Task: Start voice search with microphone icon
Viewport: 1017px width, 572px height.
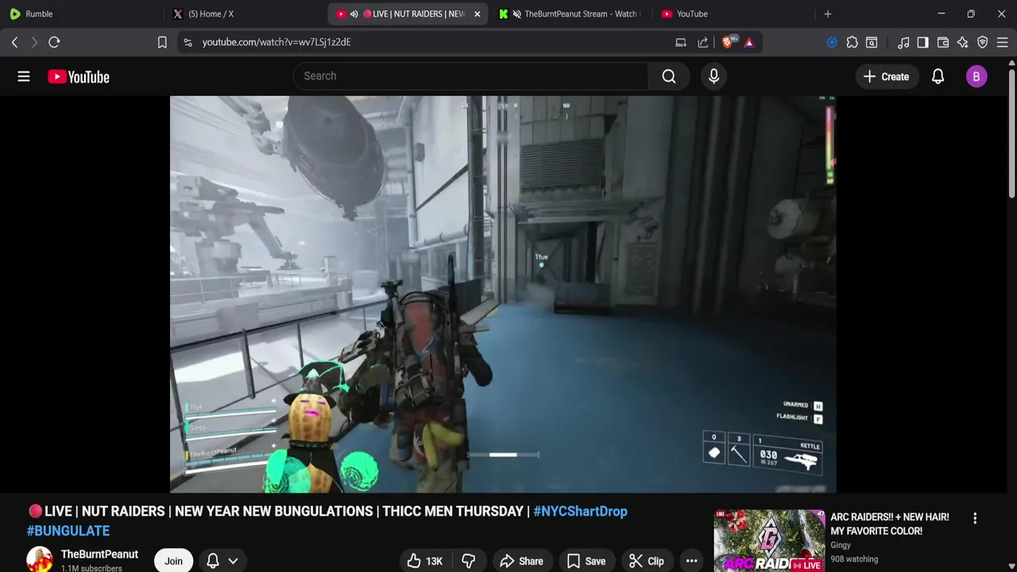Action: tap(713, 76)
